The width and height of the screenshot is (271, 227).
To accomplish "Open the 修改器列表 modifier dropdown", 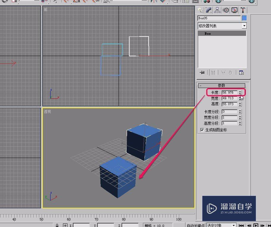I will point(244,26).
